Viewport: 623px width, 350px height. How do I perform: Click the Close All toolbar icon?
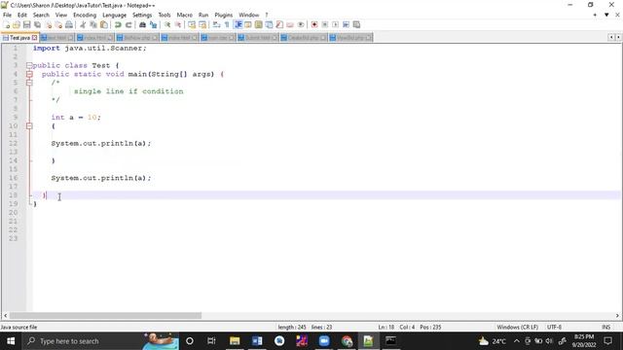point(58,25)
